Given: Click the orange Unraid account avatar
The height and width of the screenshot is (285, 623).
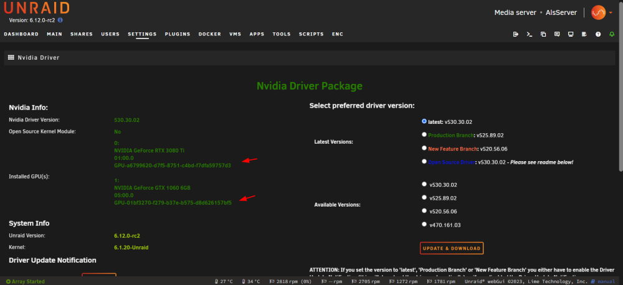Looking at the screenshot, I should coord(598,12).
